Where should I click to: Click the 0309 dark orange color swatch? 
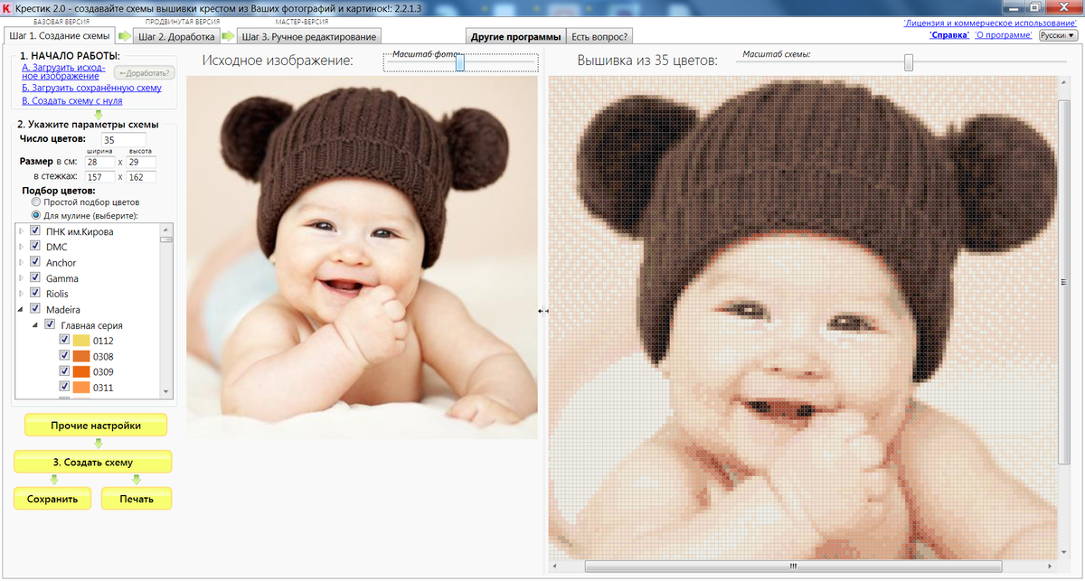[81, 371]
